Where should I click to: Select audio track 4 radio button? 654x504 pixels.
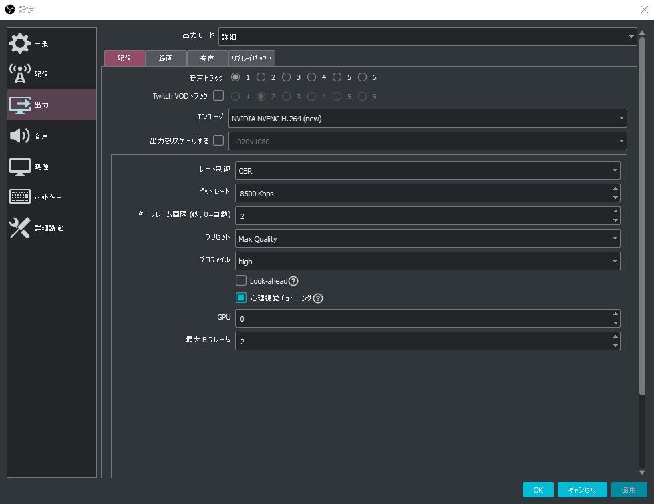coord(311,77)
